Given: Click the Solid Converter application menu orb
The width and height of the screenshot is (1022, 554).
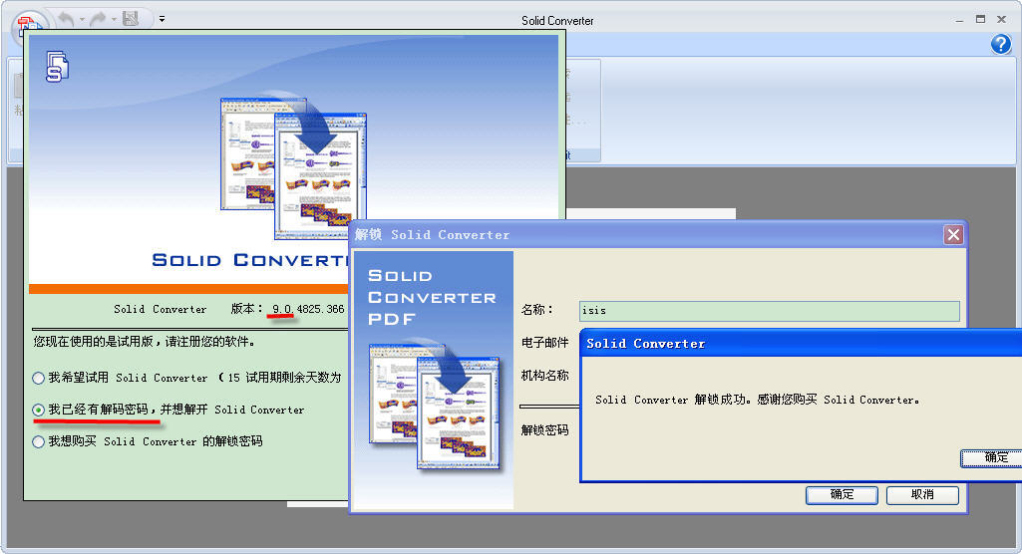Looking at the screenshot, I should coord(29,24).
